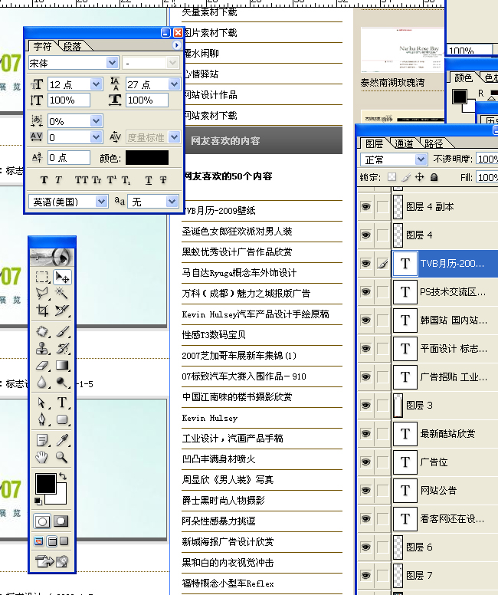Switch to Quick Mask mode
The height and width of the screenshot is (595, 498).
pos(61,521)
